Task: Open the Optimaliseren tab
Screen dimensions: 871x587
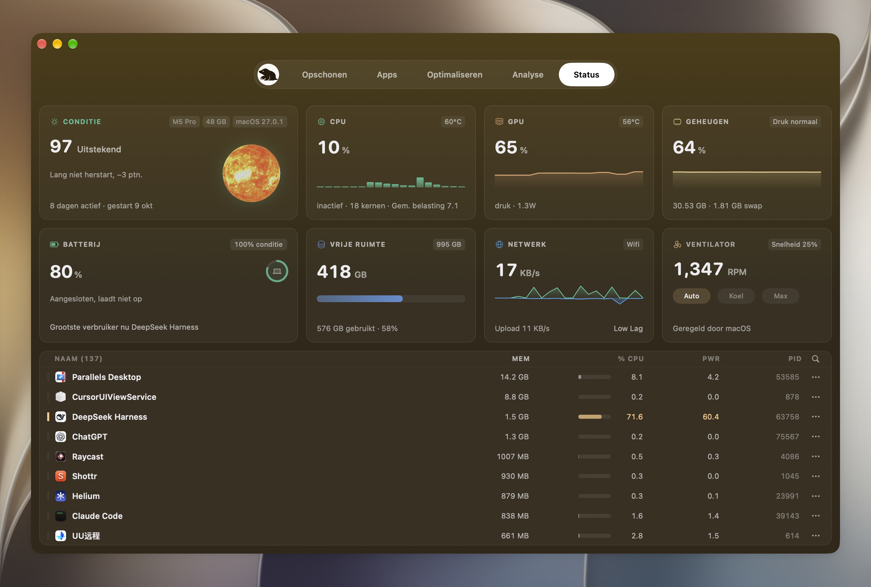Action: (454, 75)
